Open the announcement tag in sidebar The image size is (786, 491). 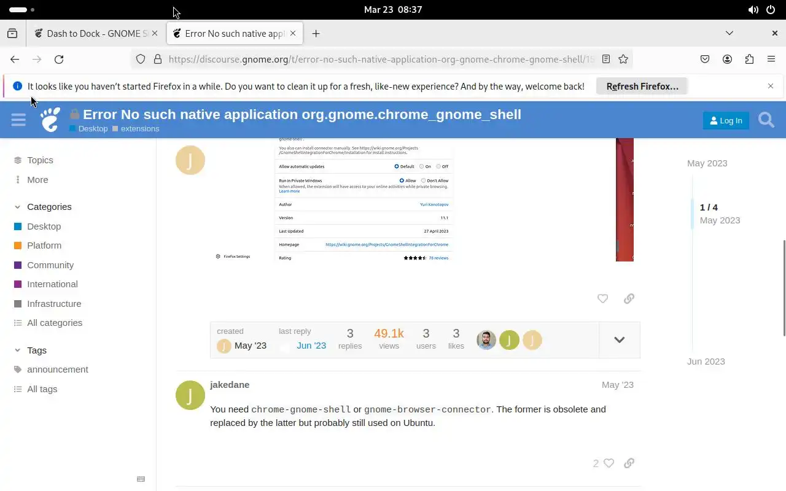tap(51, 369)
